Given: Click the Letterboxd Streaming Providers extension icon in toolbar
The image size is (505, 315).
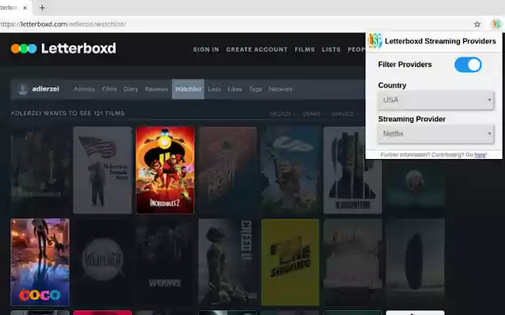Looking at the screenshot, I should 496,24.
